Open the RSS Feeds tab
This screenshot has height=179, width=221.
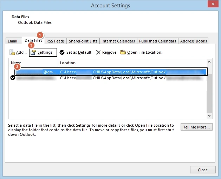(56, 41)
